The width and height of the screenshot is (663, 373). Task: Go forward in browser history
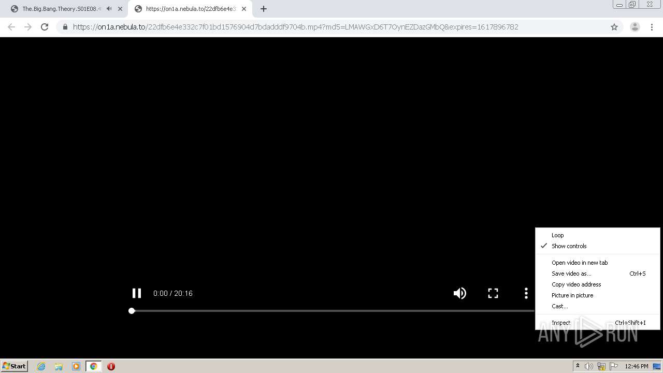click(x=28, y=27)
